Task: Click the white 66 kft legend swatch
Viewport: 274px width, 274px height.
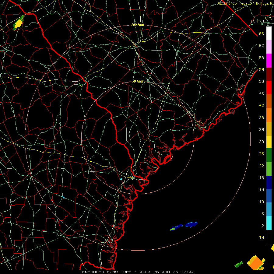Action: coord(269,33)
